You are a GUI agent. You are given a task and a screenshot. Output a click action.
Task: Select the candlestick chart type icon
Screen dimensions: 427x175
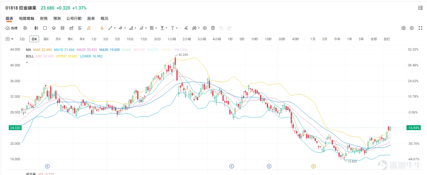(x=36, y=28)
